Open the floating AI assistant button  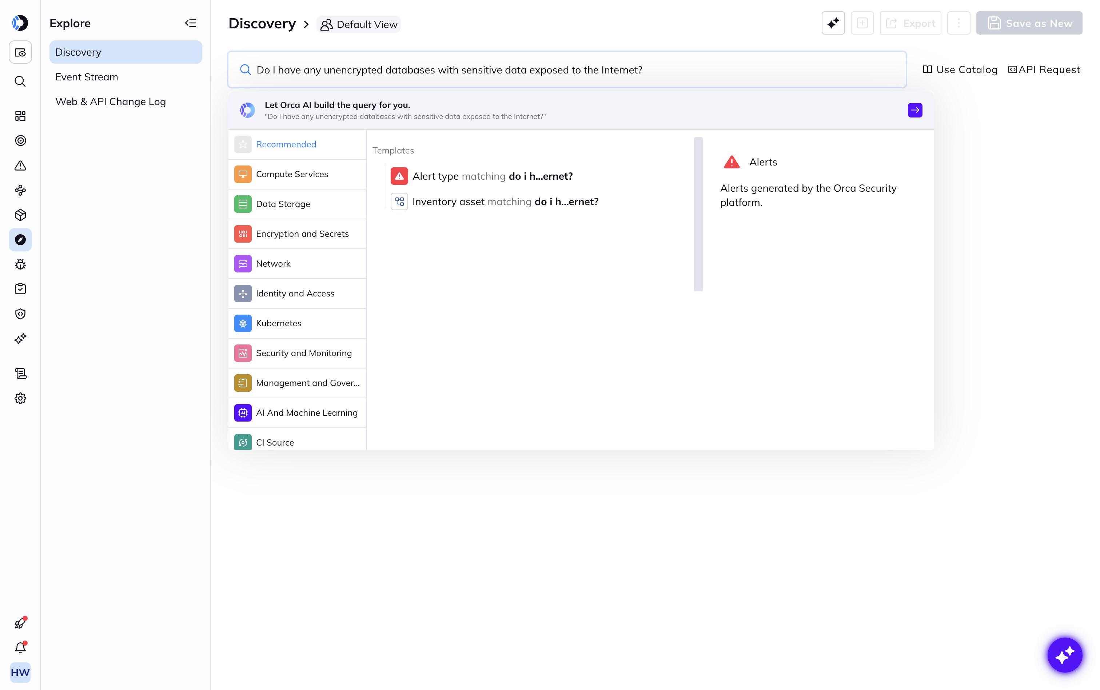coord(1065,655)
